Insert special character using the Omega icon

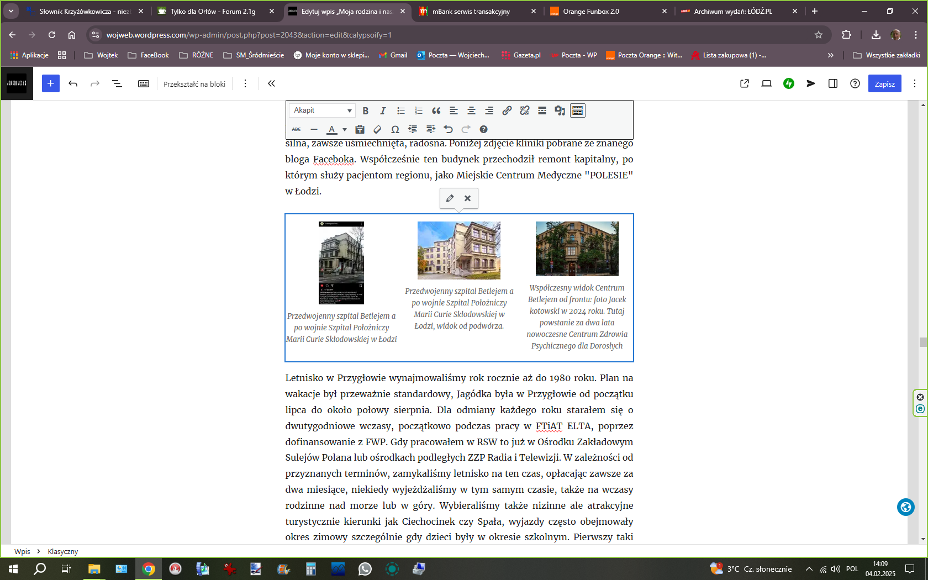coord(395,129)
